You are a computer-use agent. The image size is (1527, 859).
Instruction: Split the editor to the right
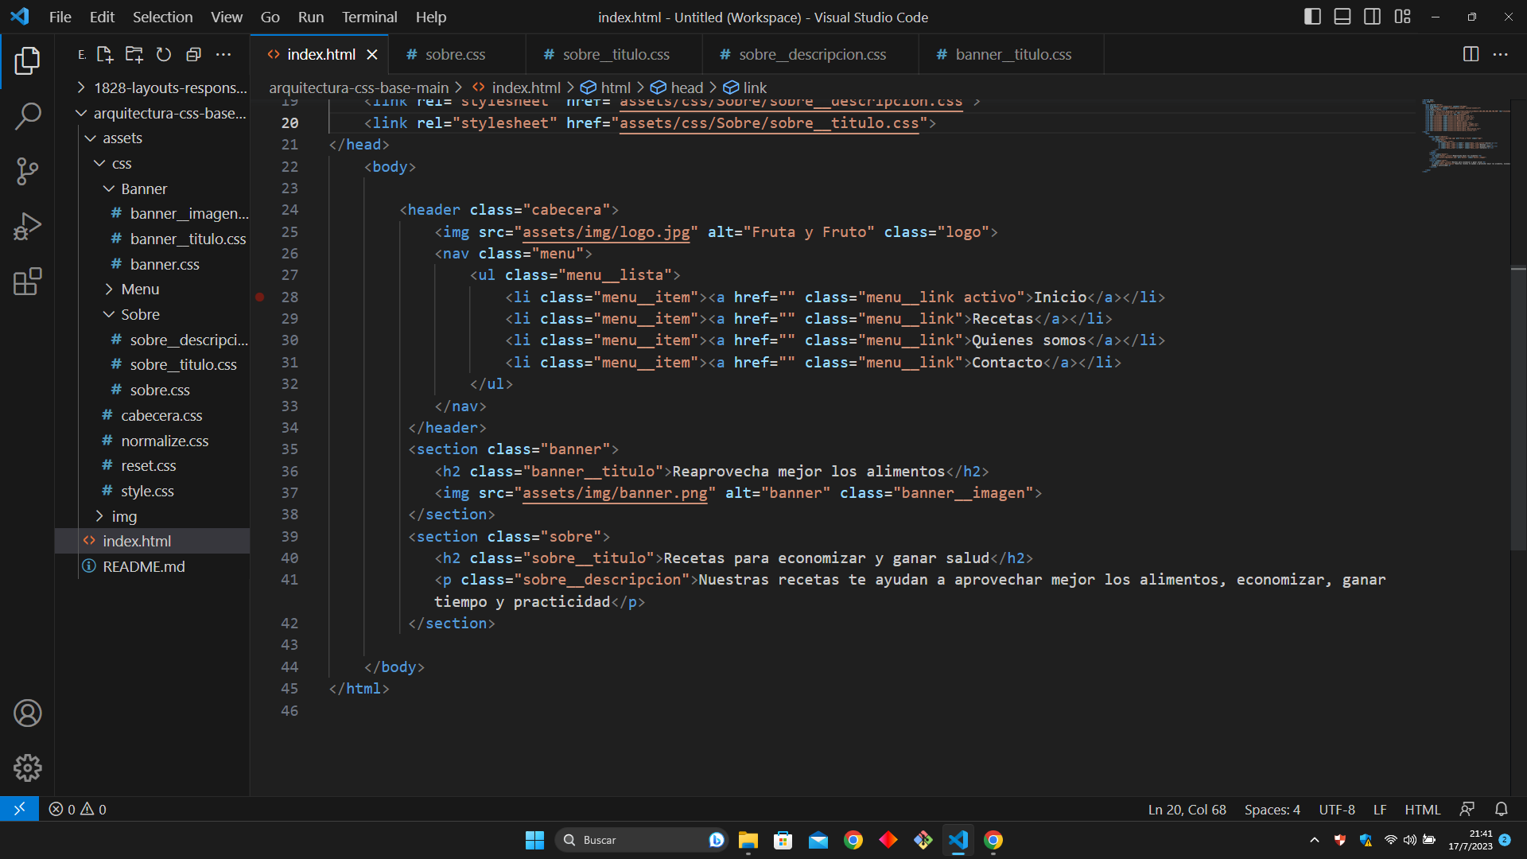point(1471,54)
